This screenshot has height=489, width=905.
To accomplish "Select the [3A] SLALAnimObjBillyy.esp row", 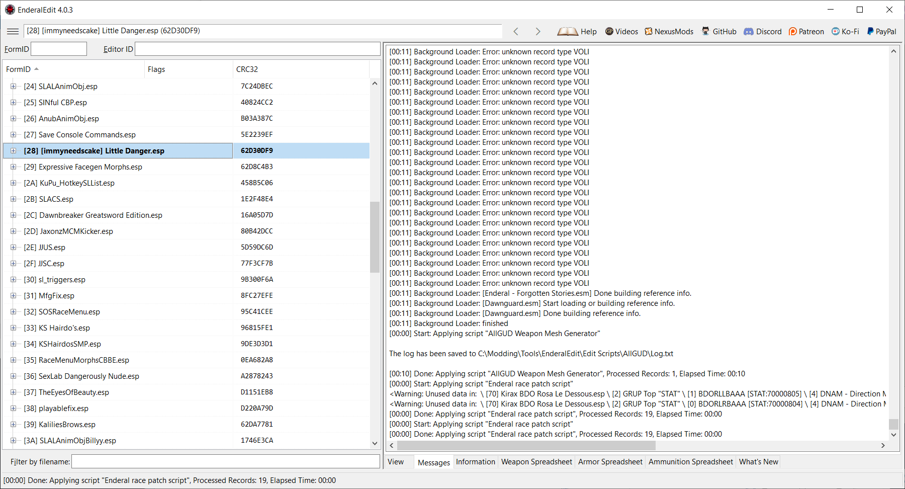I will (x=187, y=440).
